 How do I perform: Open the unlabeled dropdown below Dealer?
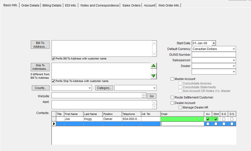point(234,72)
